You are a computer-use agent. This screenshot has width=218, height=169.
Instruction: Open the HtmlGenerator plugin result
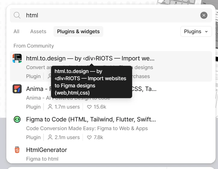(47, 150)
